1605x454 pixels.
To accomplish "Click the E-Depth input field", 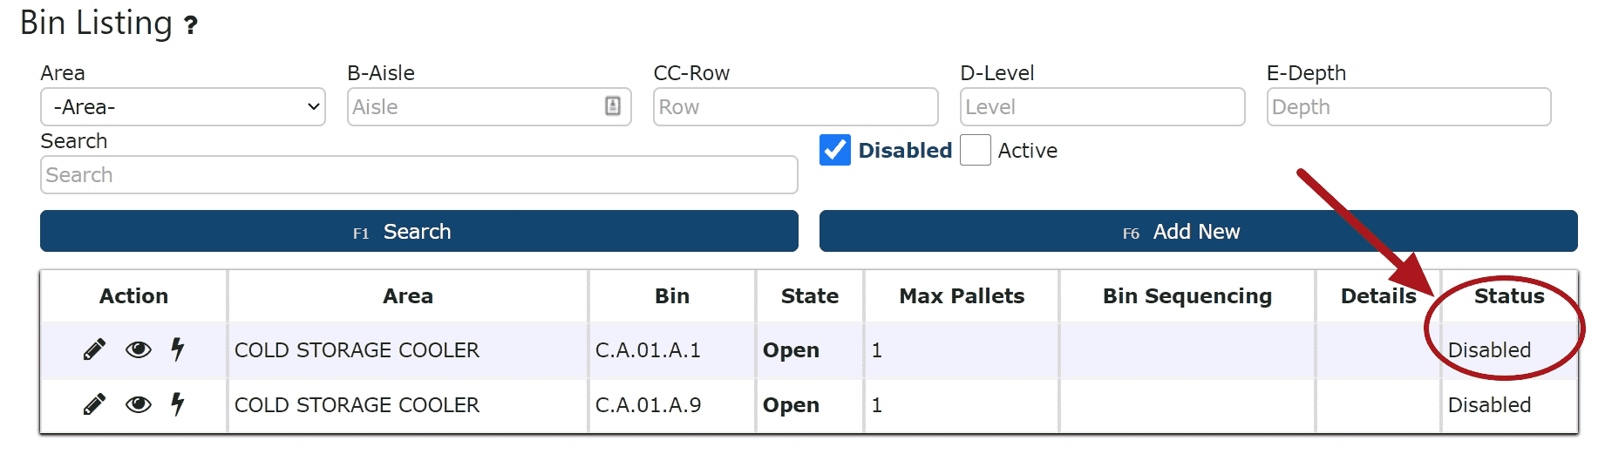I will [x=1409, y=106].
